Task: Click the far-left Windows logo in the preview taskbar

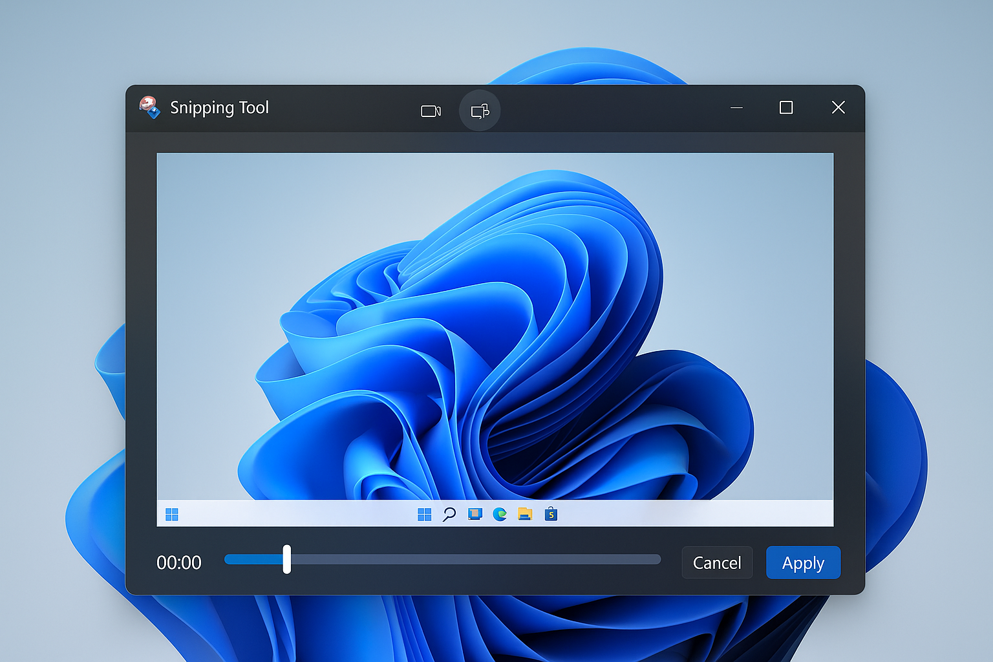Action: pos(172,515)
